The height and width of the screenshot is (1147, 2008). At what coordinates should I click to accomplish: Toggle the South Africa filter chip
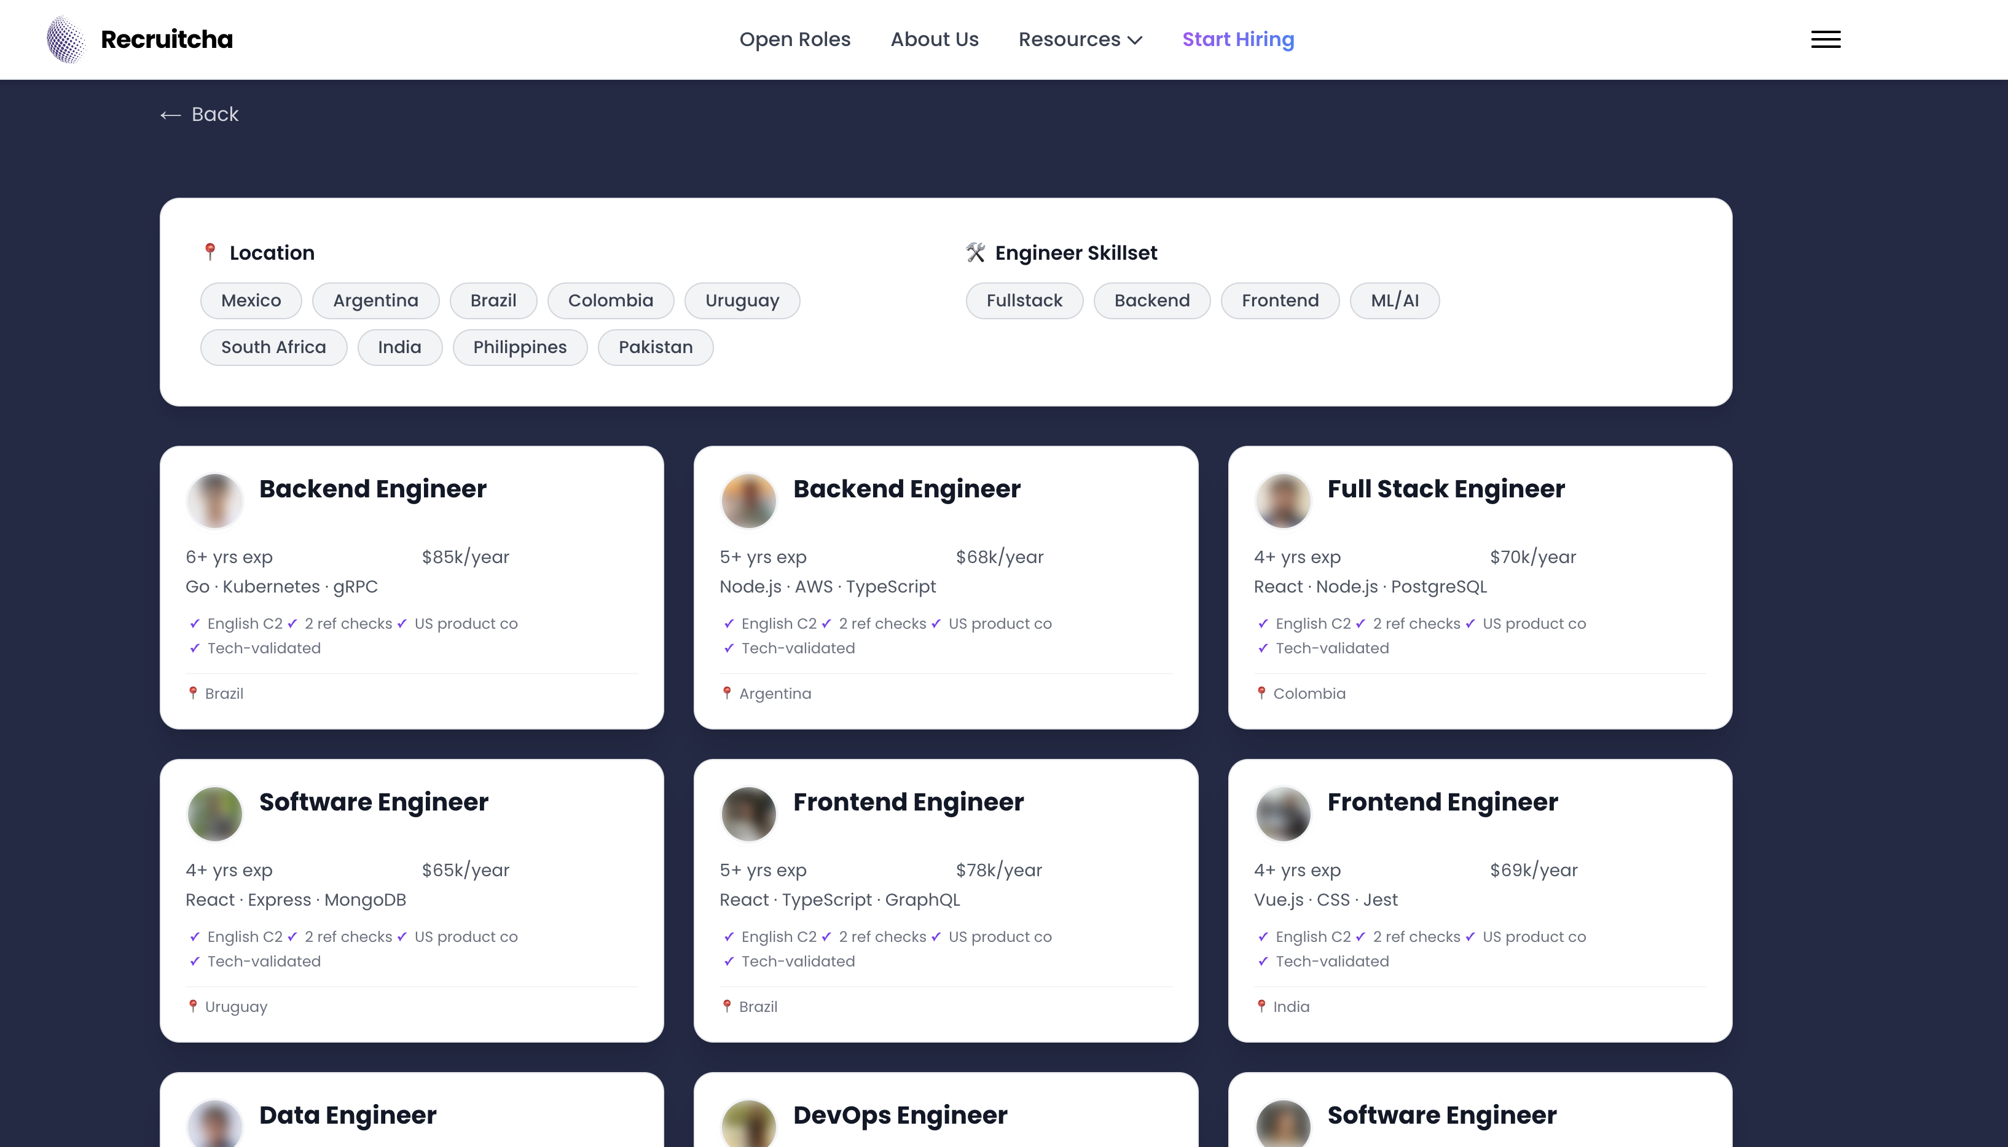[x=273, y=348]
